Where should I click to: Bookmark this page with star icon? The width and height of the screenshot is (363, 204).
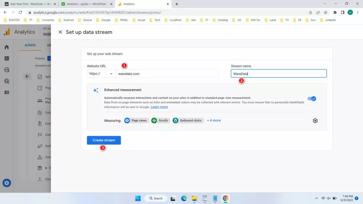point(325,12)
